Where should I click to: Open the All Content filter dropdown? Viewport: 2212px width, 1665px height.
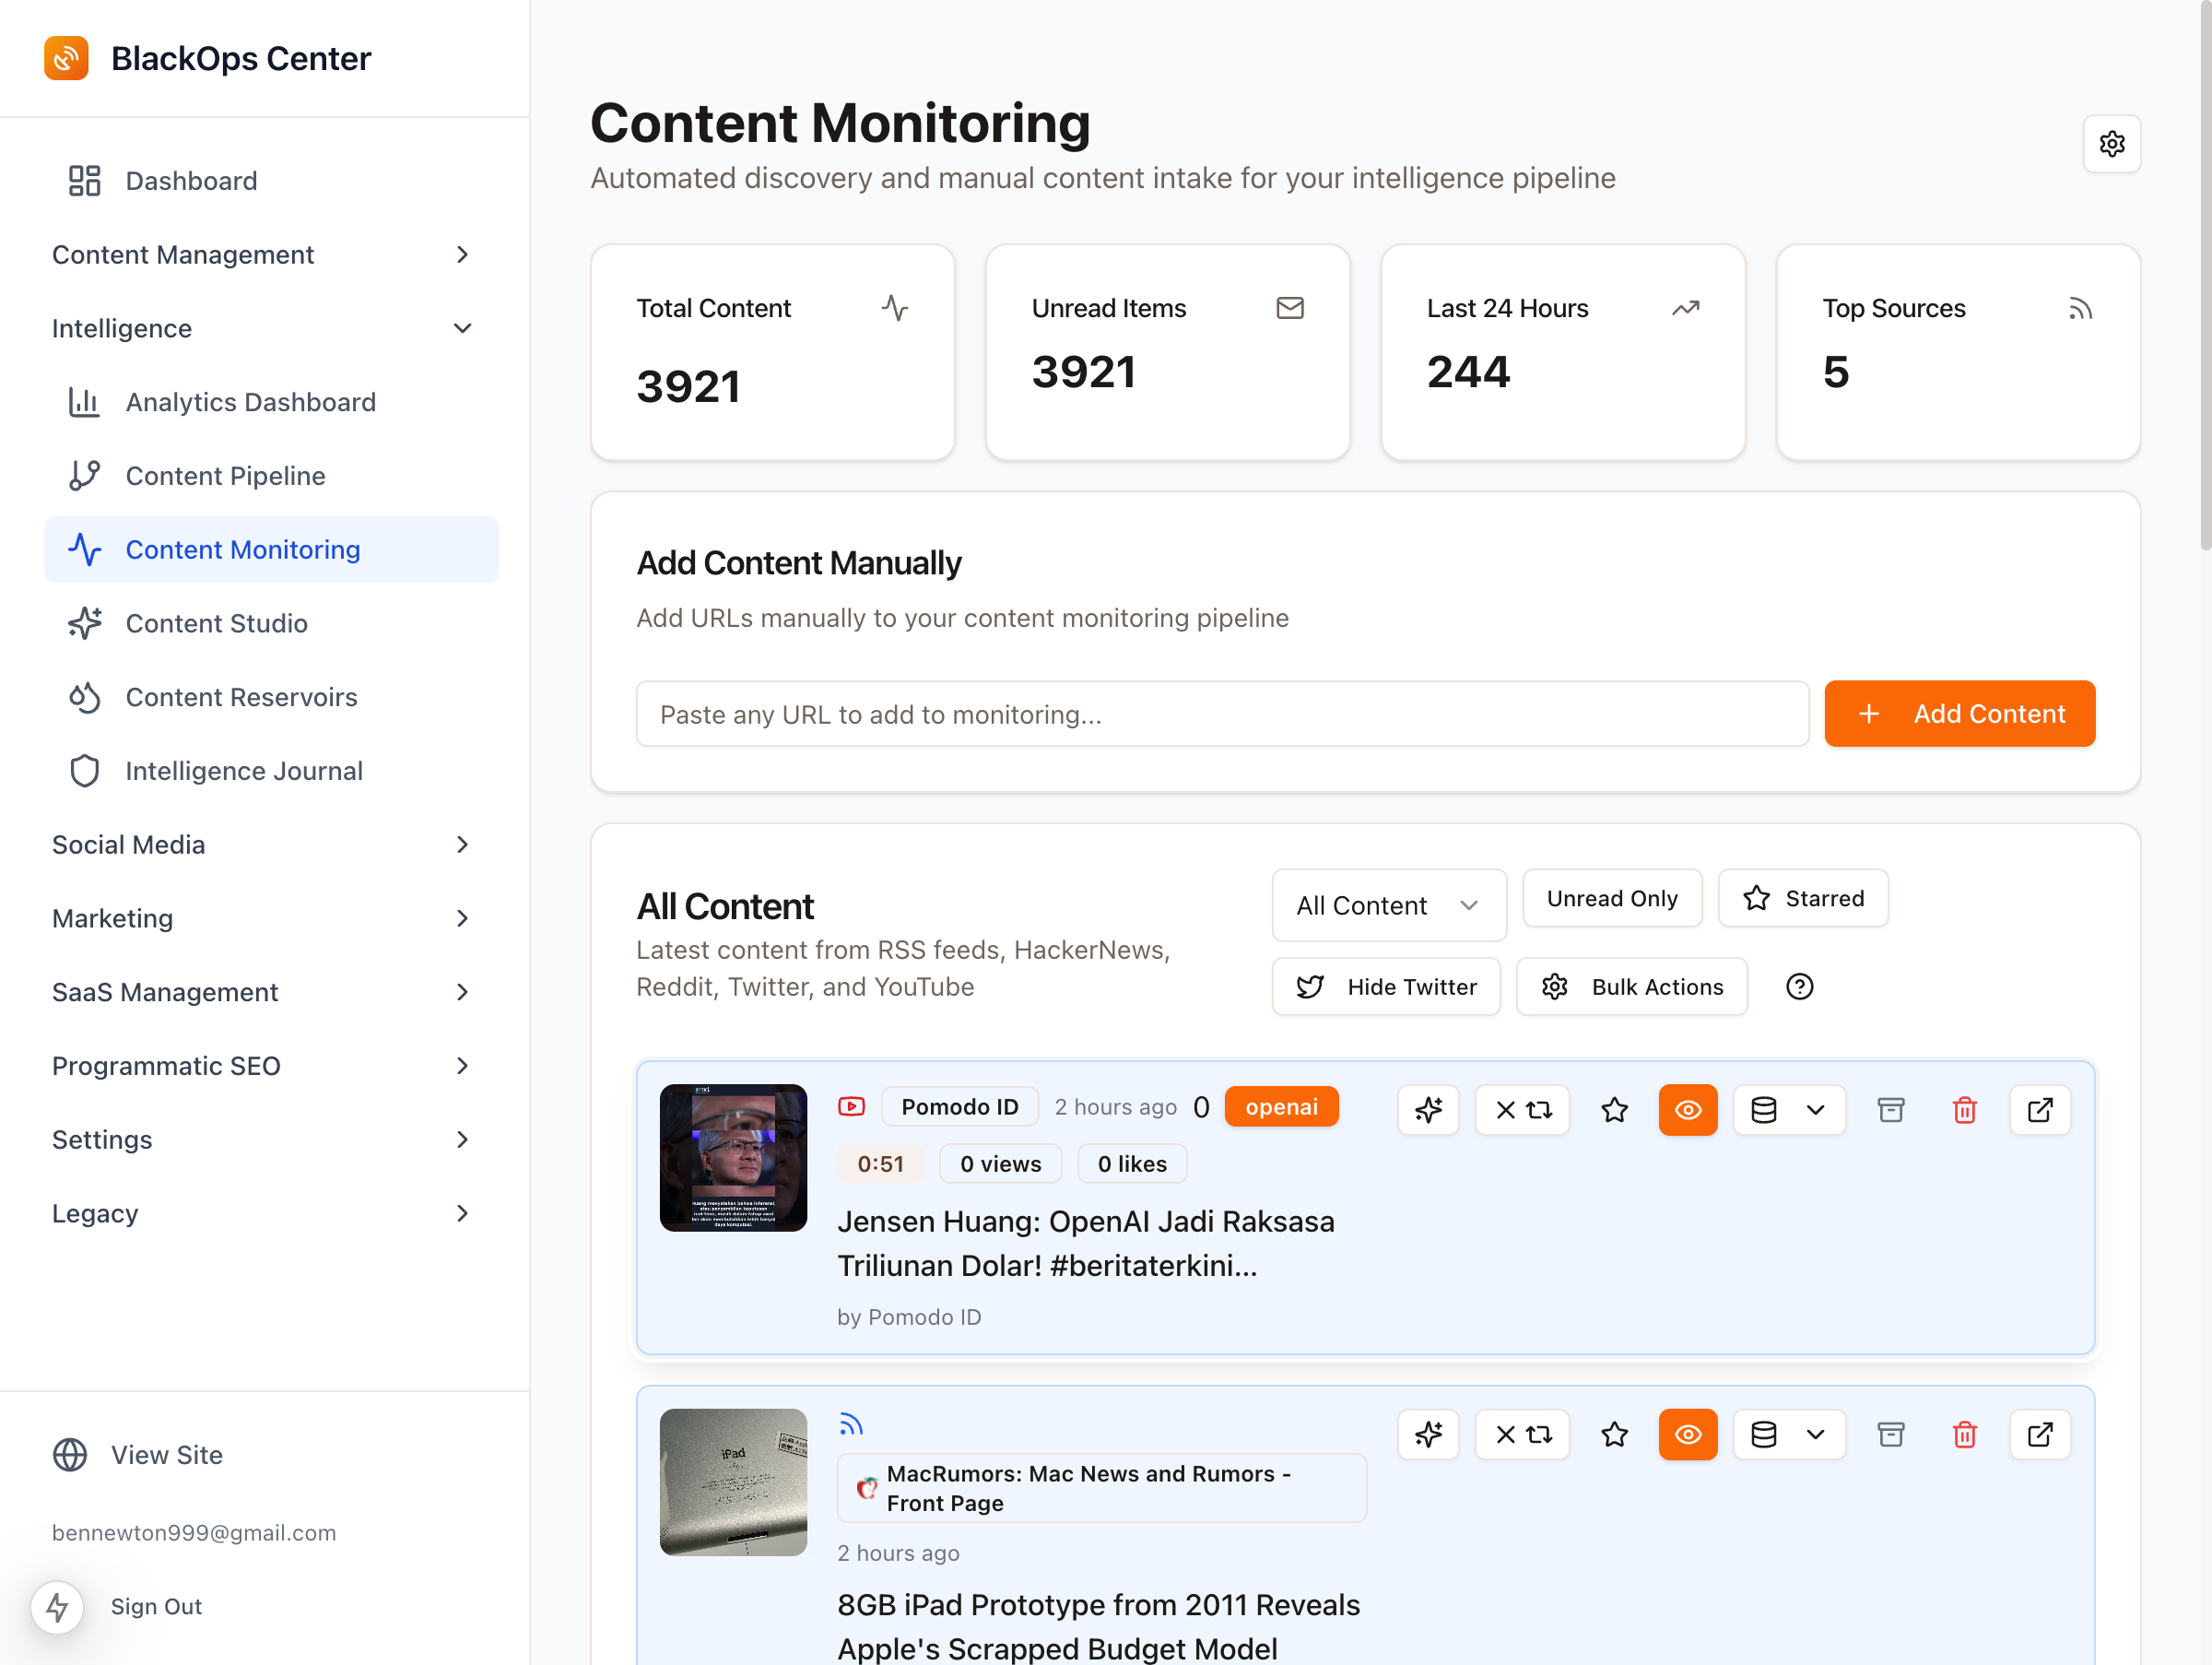click(x=1388, y=905)
